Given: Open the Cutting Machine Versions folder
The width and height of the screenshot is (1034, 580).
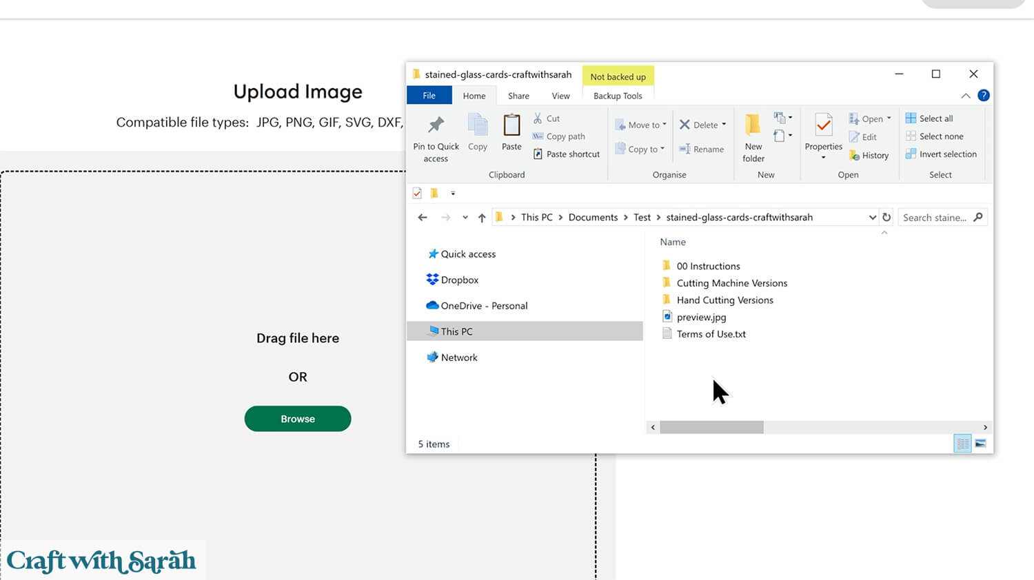Looking at the screenshot, I should click(731, 283).
